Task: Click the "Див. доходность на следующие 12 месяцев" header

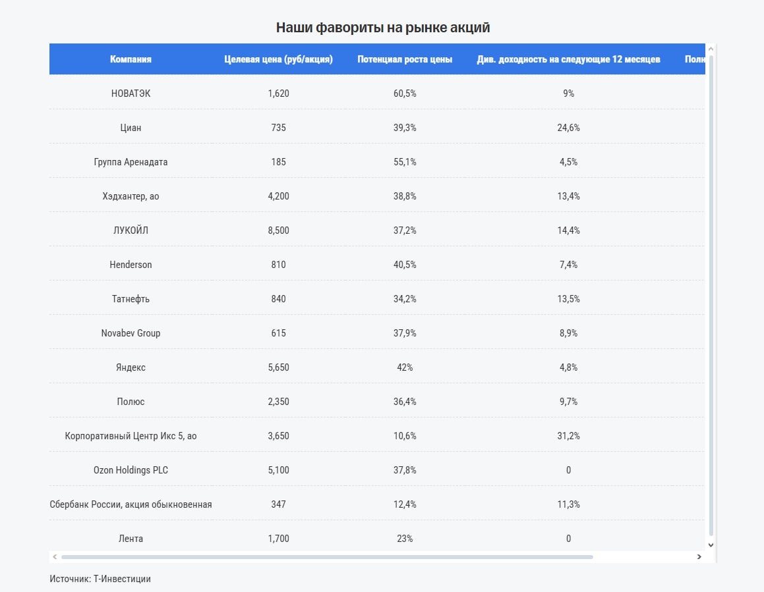Action: [568, 59]
